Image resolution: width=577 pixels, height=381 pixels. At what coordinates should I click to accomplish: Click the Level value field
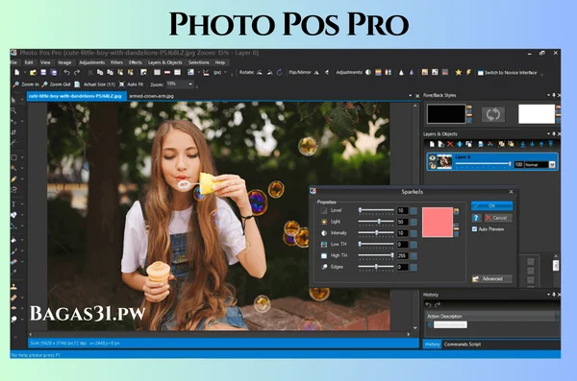(x=403, y=210)
